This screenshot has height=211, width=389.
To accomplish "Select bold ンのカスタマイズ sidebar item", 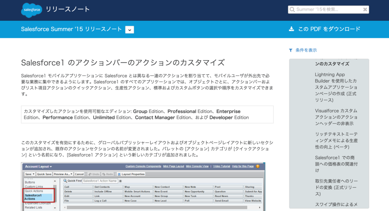I will point(332,64).
